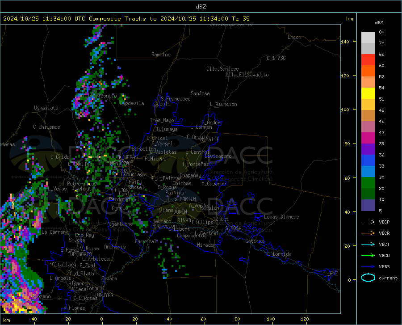Click the orange VBCR arrow icon
Image resolution: width=402 pixels, height=325 pixels.
tap(368, 233)
